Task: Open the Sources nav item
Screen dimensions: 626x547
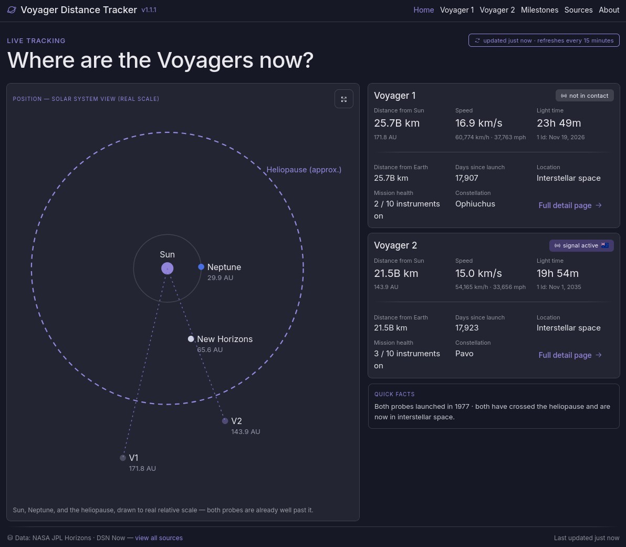Action: (578, 10)
